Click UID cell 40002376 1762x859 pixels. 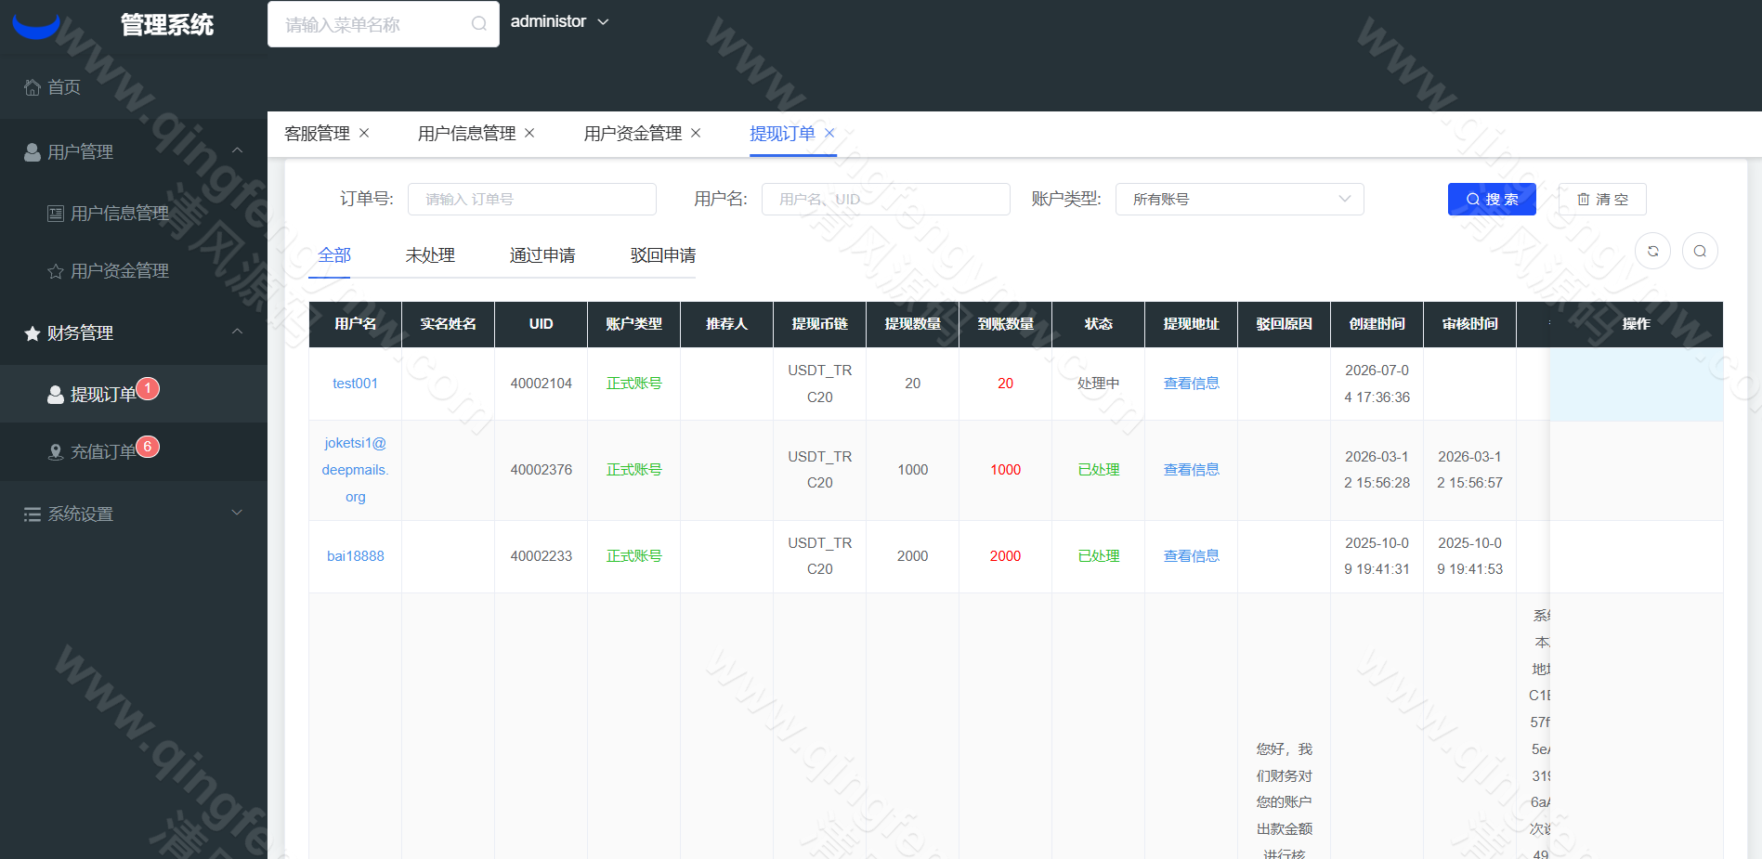coord(542,470)
